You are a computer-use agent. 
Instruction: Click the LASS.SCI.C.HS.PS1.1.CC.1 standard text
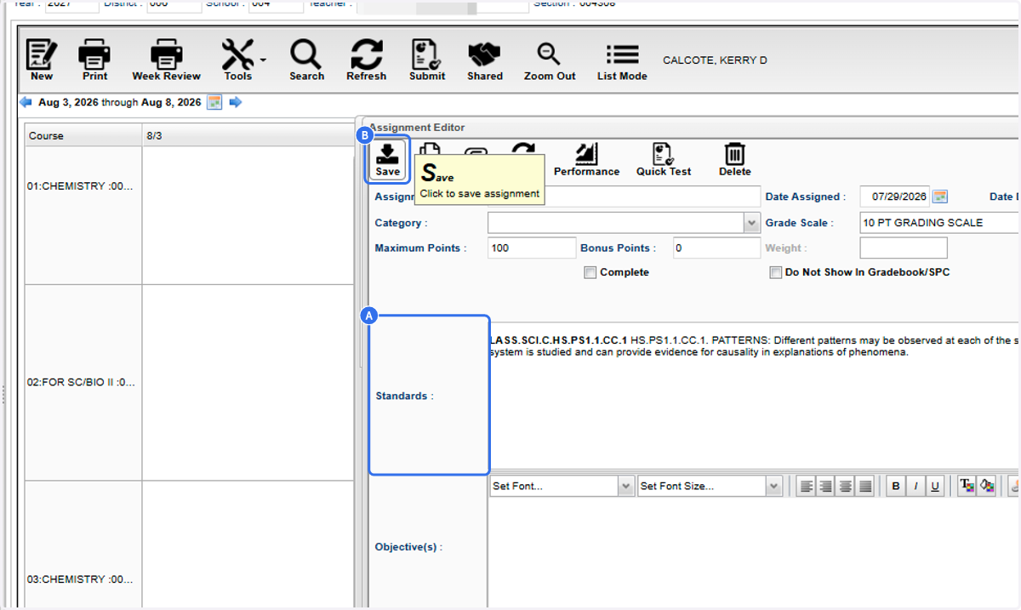[559, 340]
